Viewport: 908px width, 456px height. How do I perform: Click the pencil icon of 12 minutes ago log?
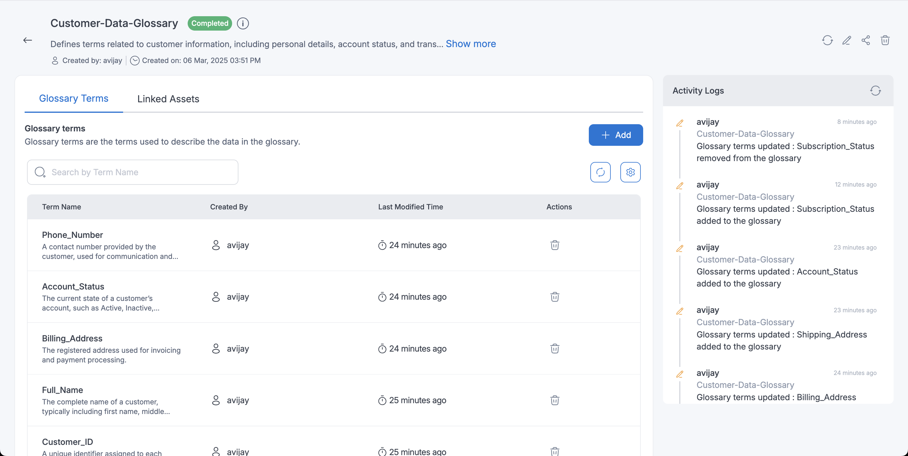679,186
